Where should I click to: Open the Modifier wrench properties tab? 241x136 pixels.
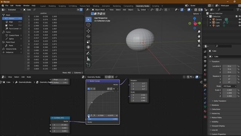click(205, 90)
